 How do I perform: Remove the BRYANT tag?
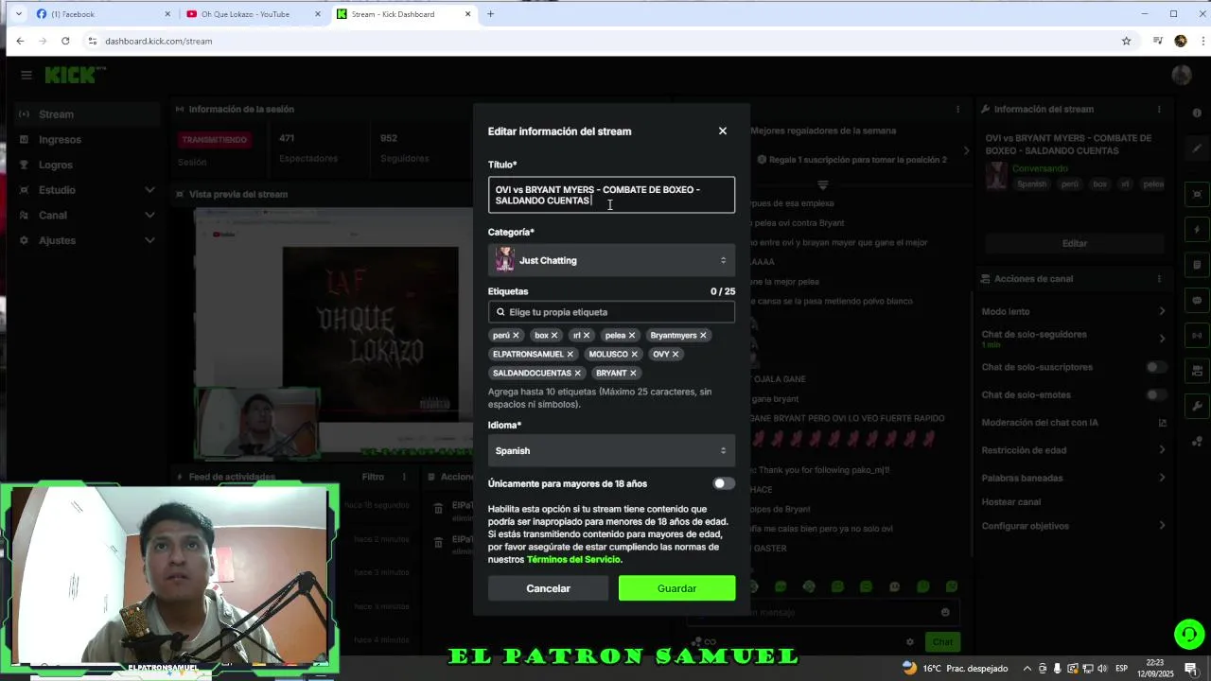tap(633, 373)
